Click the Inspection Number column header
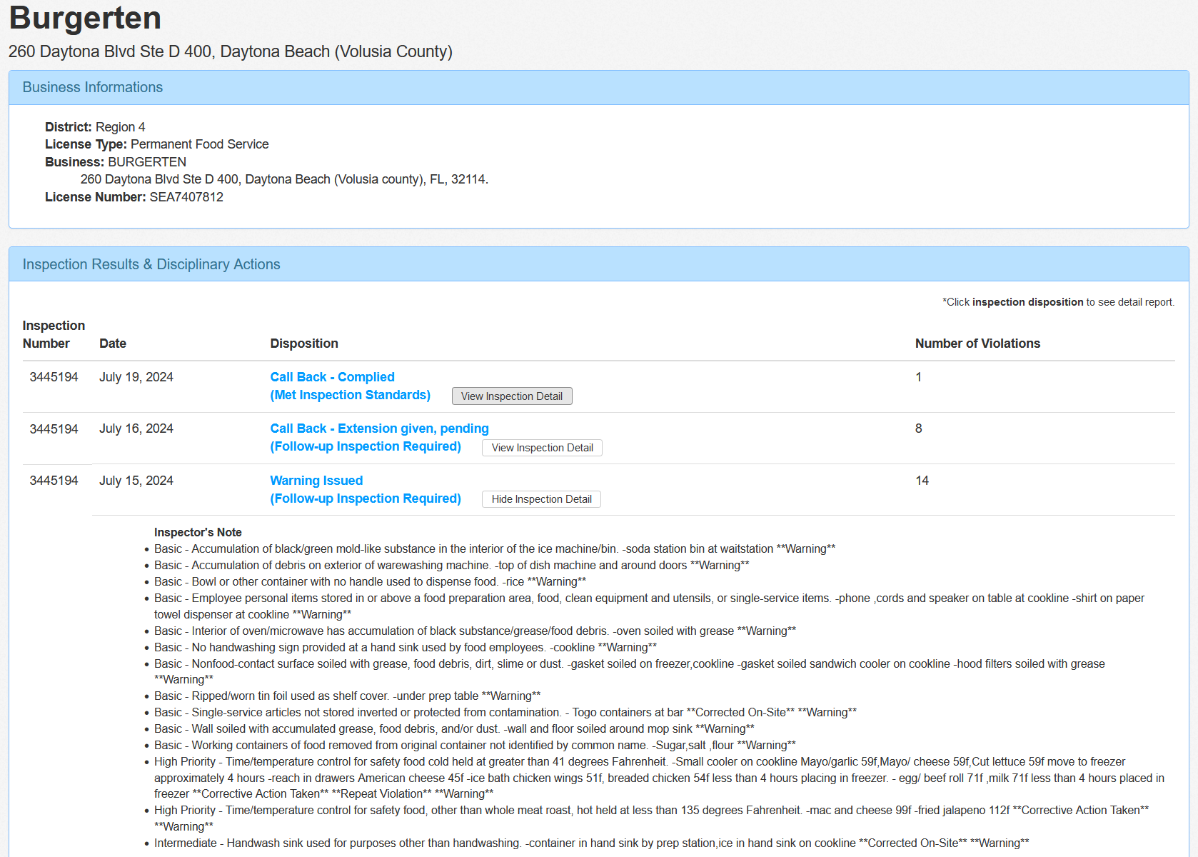 54,334
